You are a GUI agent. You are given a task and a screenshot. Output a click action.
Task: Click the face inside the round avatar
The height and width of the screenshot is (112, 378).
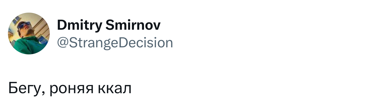(x=25, y=29)
